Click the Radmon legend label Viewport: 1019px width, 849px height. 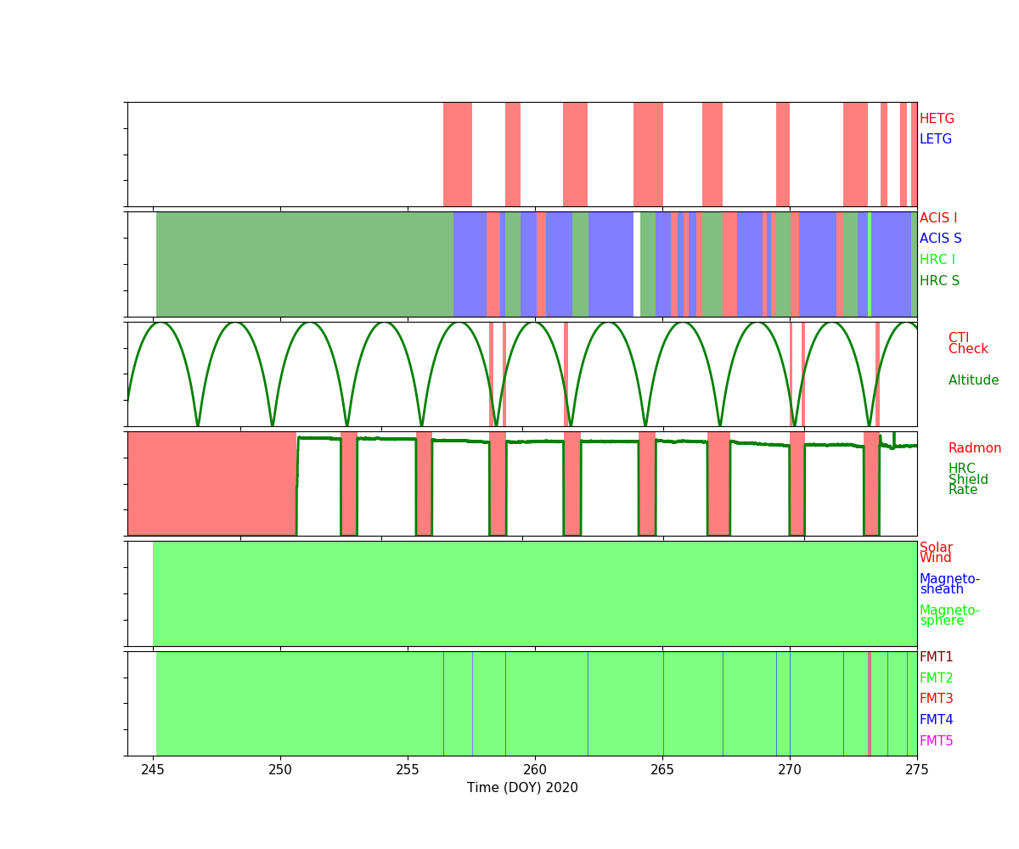click(x=974, y=448)
